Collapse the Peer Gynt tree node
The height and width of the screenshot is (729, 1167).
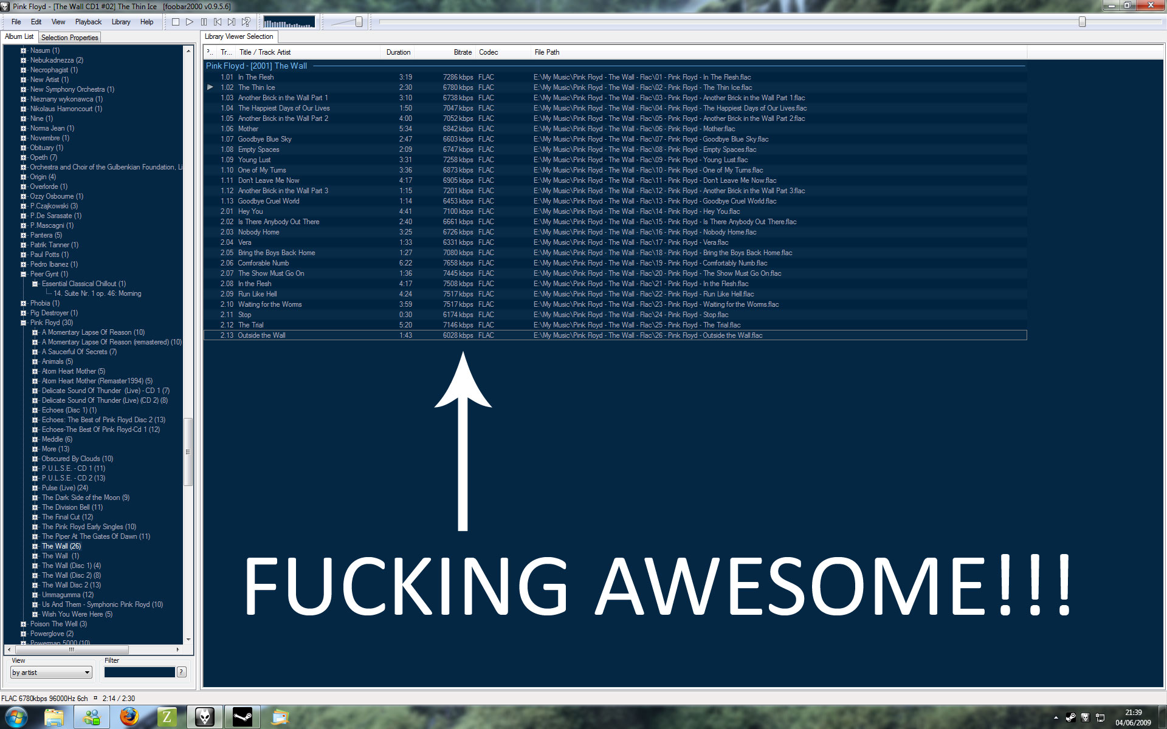(23, 274)
